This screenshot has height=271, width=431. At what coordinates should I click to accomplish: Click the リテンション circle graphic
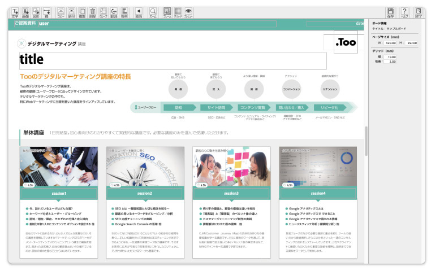tap(330, 89)
